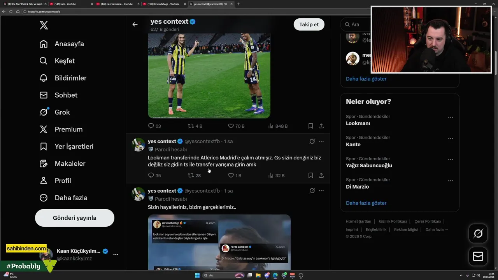The image size is (498, 280).
Task: Open Windows Start menu
Action: point(197,275)
